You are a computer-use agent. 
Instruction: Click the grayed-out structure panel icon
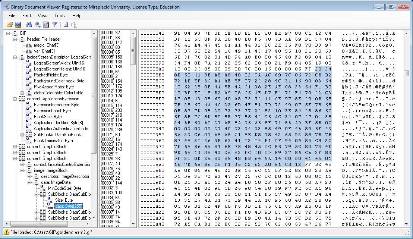[74, 25]
